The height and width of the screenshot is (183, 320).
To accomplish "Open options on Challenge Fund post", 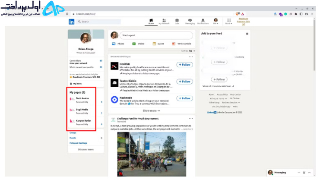I will 191,119.
